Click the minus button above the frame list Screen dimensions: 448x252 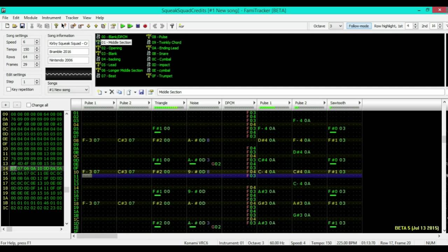(x=17, y=105)
